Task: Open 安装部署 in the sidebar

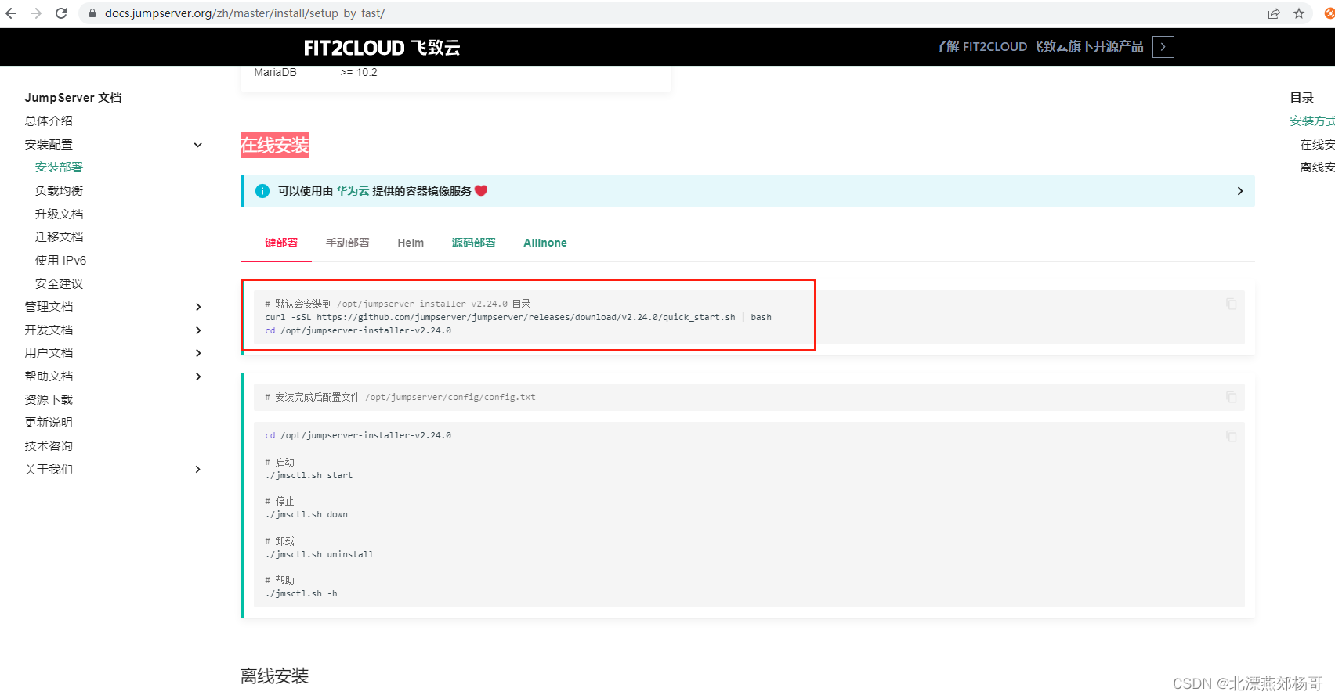Action: (59, 168)
